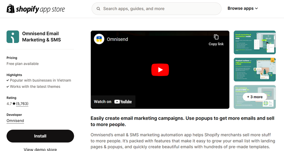
Task: Visit the Omnisend developer link
Action: tap(15, 121)
